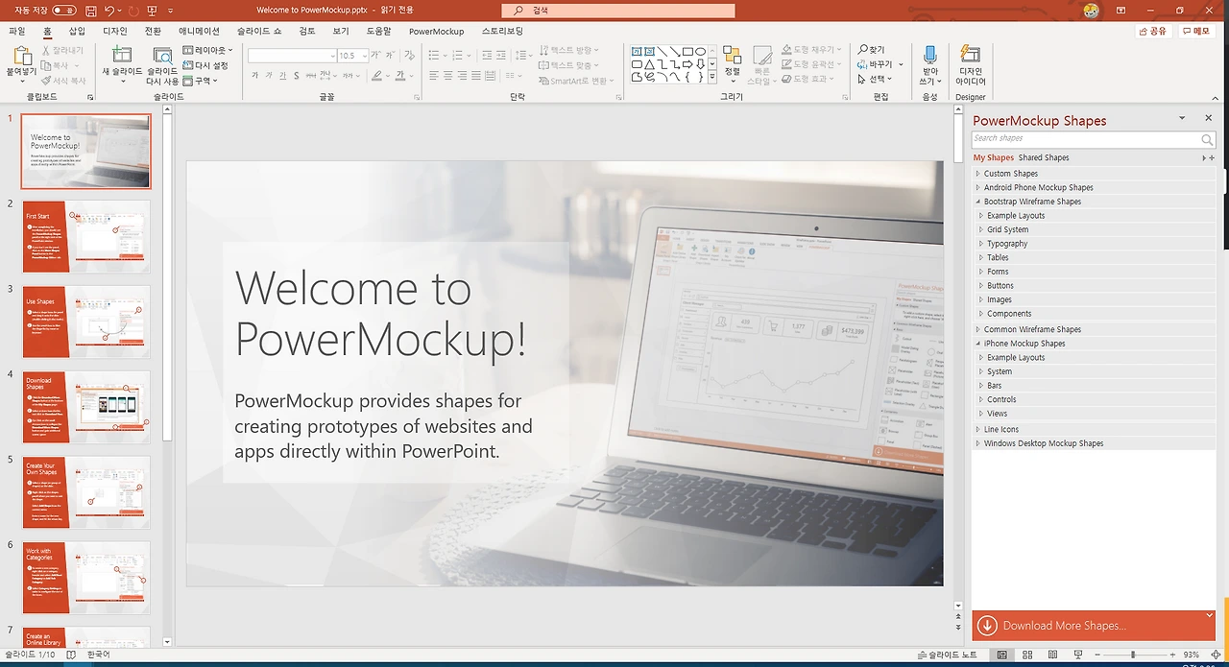1229x667 pixels.
Task: Toggle the AutoSave (자동 저장) switch
Action: coord(63,11)
